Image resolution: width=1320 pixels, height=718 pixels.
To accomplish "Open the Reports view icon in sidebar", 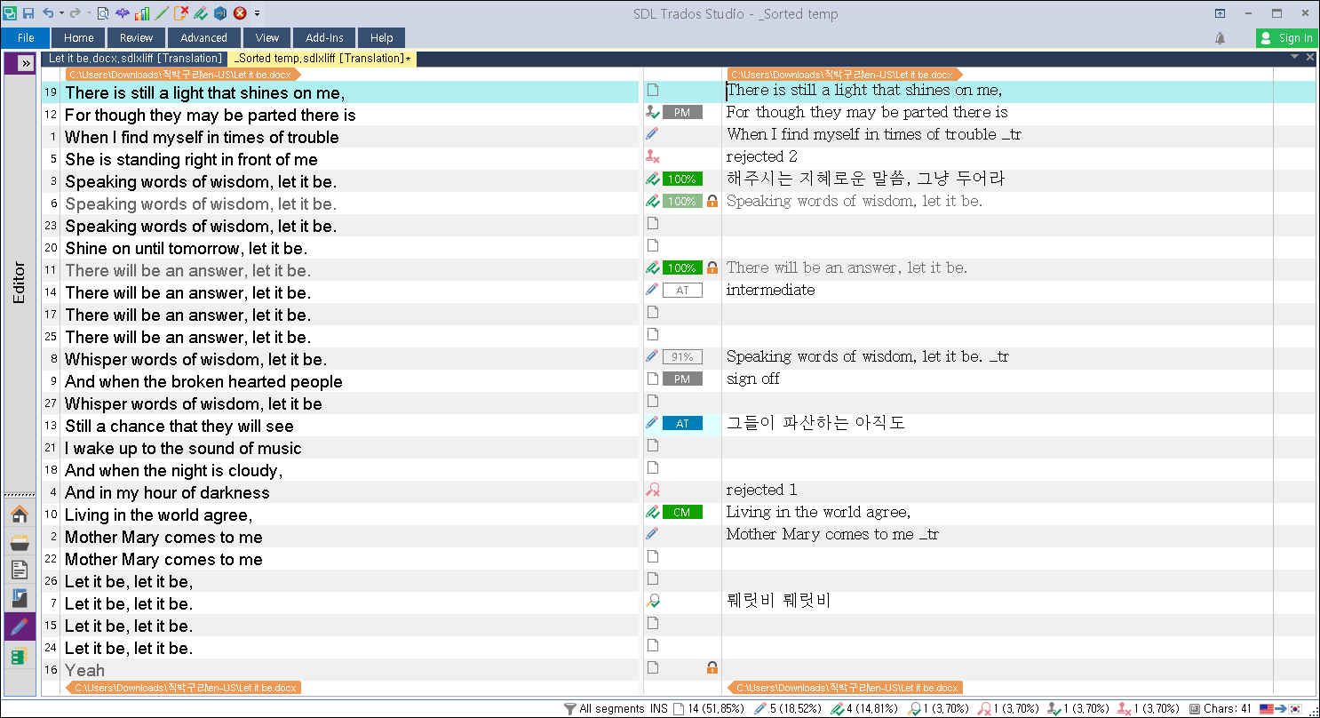I will point(20,598).
